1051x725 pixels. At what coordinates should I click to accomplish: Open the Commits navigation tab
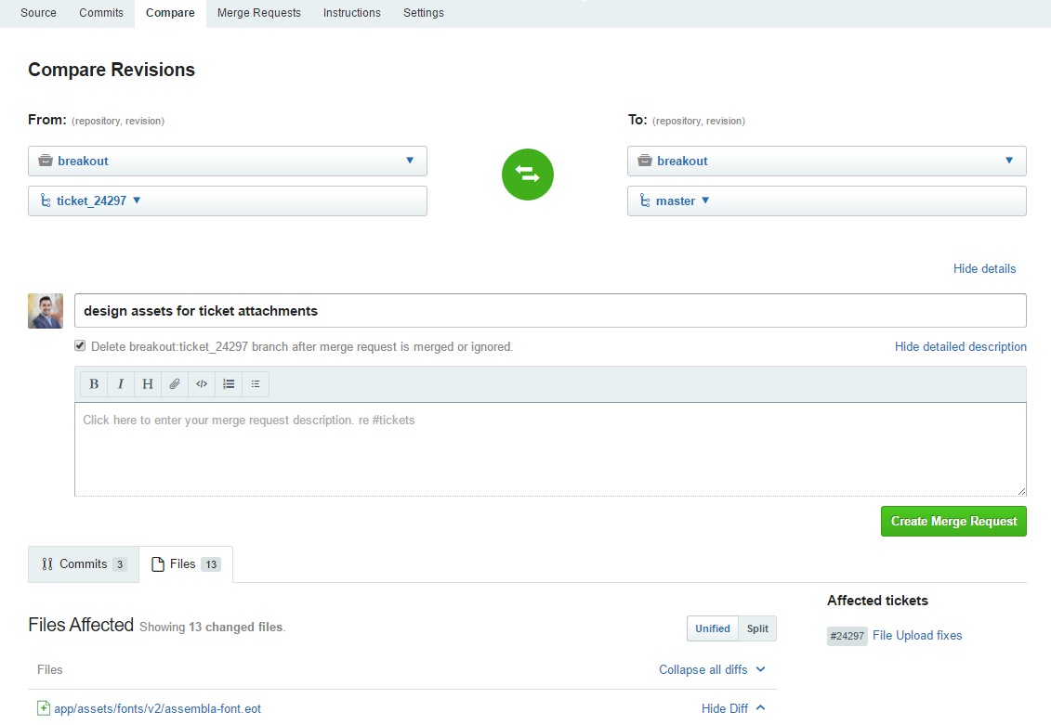coord(101,13)
